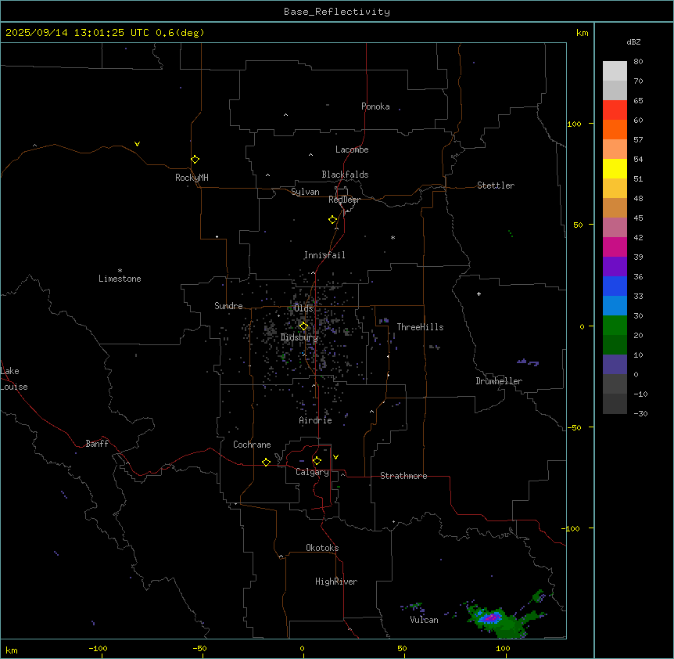This screenshot has width=674, height=659.
Task: Click the yellow diamond marker below RedDeer
Action: 333,220
